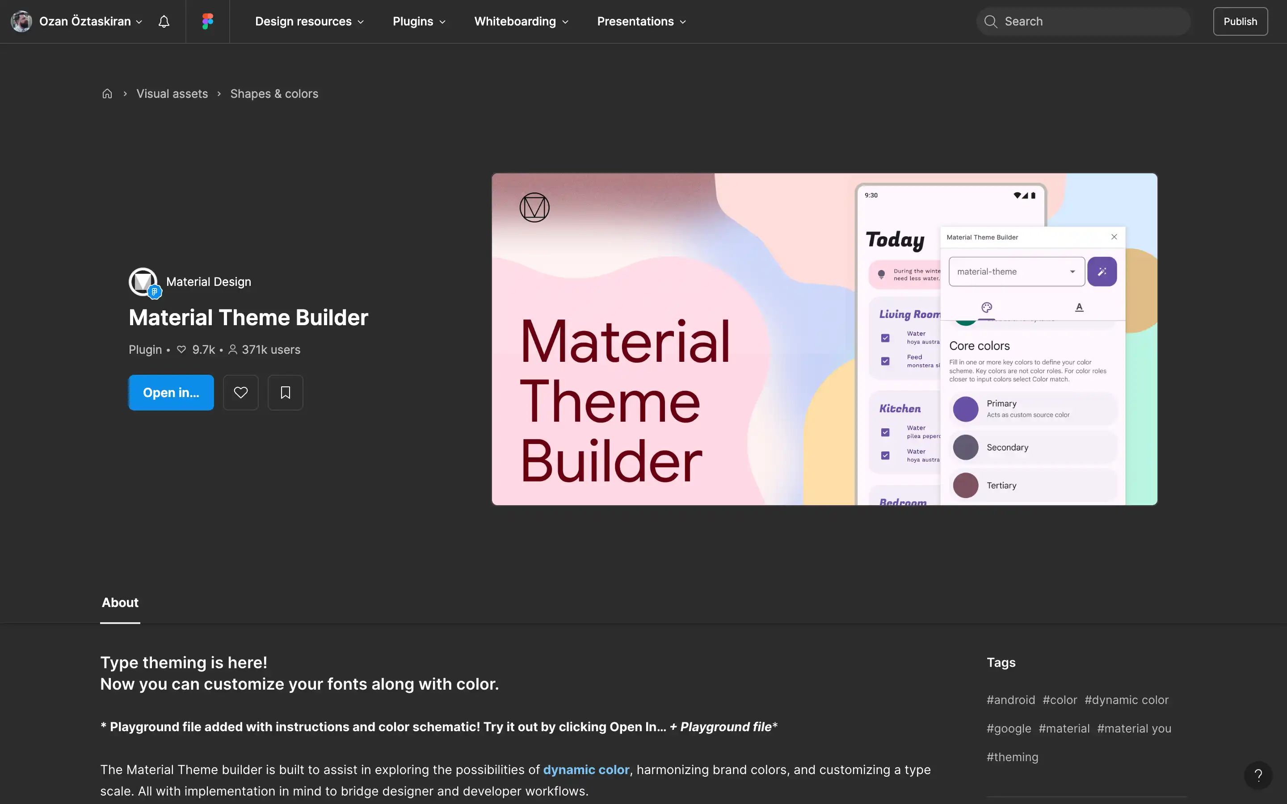1287x804 pixels.
Task: Toggle the Kitchen Water pilea checkbox
Action: point(885,432)
